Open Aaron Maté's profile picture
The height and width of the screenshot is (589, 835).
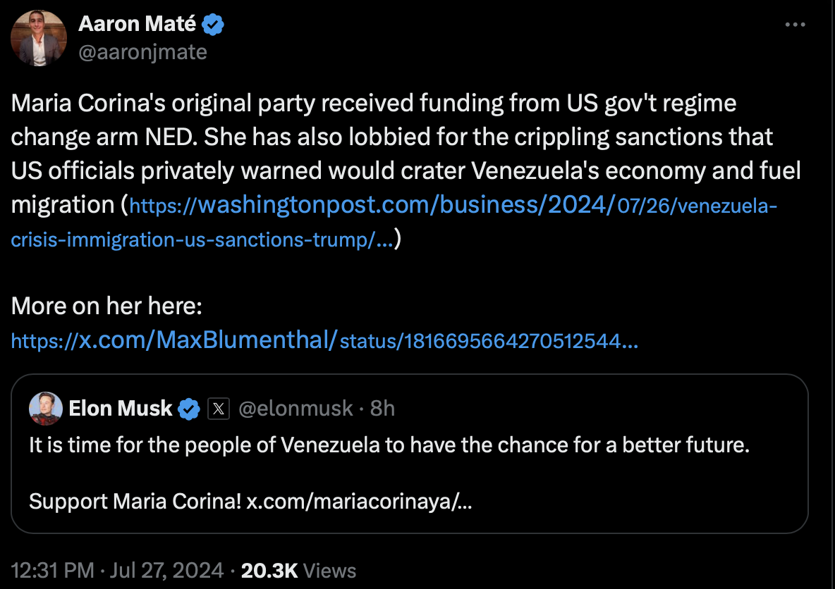click(x=39, y=39)
